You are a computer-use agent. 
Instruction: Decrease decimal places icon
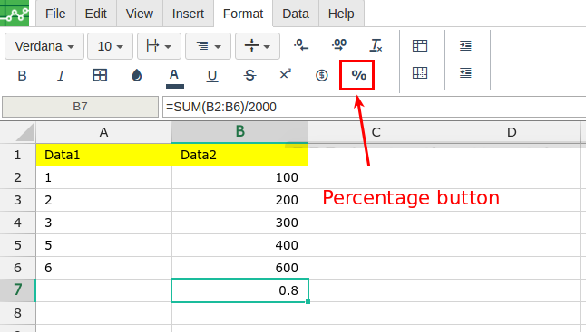pyautogui.click(x=301, y=45)
